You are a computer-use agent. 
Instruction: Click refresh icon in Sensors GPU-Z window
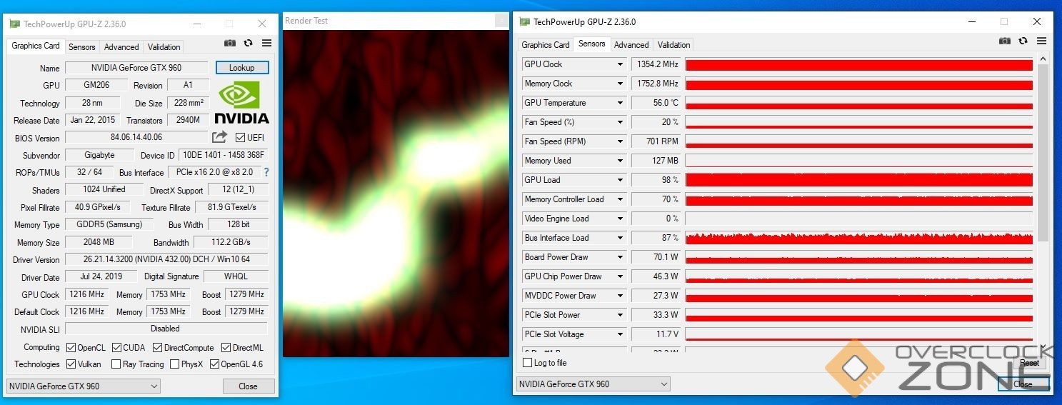[1023, 41]
